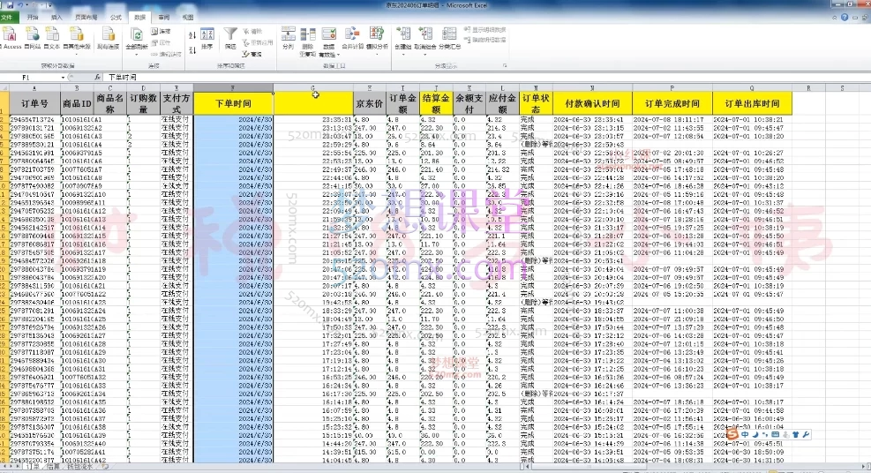Image resolution: width=871 pixels, height=473 pixels.
Task: Open Outline group dialog launcher
Action: 505,65
